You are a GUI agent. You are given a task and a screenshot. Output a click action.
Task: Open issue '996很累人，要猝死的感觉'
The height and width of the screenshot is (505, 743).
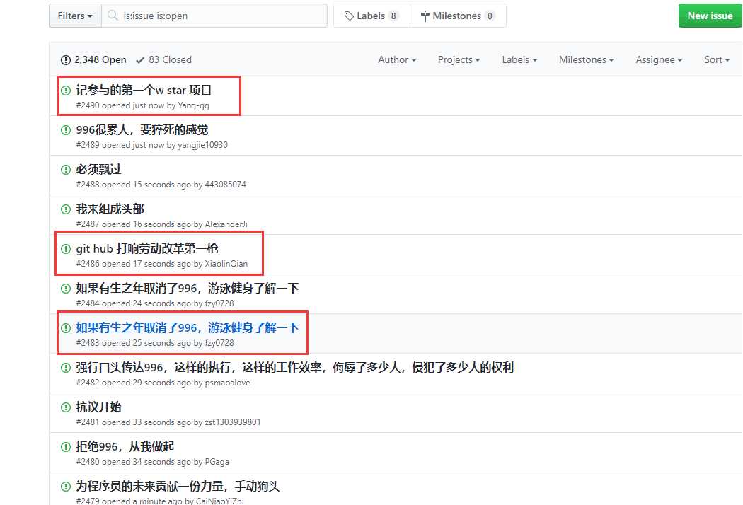click(x=142, y=130)
